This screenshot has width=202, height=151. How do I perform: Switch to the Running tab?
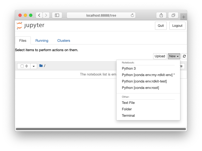42,40
